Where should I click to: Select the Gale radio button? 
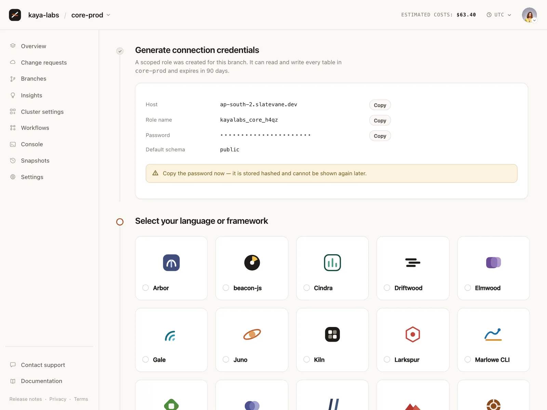(x=146, y=359)
